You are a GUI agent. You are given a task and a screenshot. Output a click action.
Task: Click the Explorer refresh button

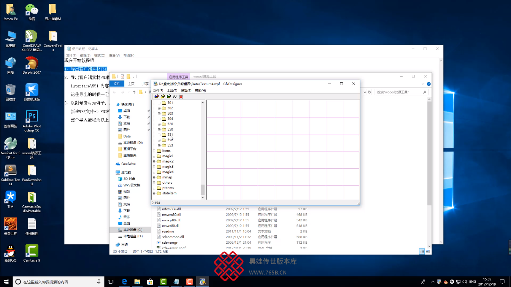point(369,92)
